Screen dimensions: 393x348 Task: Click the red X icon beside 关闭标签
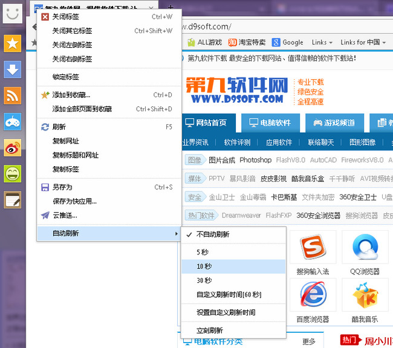coord(45,17)
